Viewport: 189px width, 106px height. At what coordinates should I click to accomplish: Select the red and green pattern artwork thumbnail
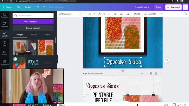click(x=45, y=47)
